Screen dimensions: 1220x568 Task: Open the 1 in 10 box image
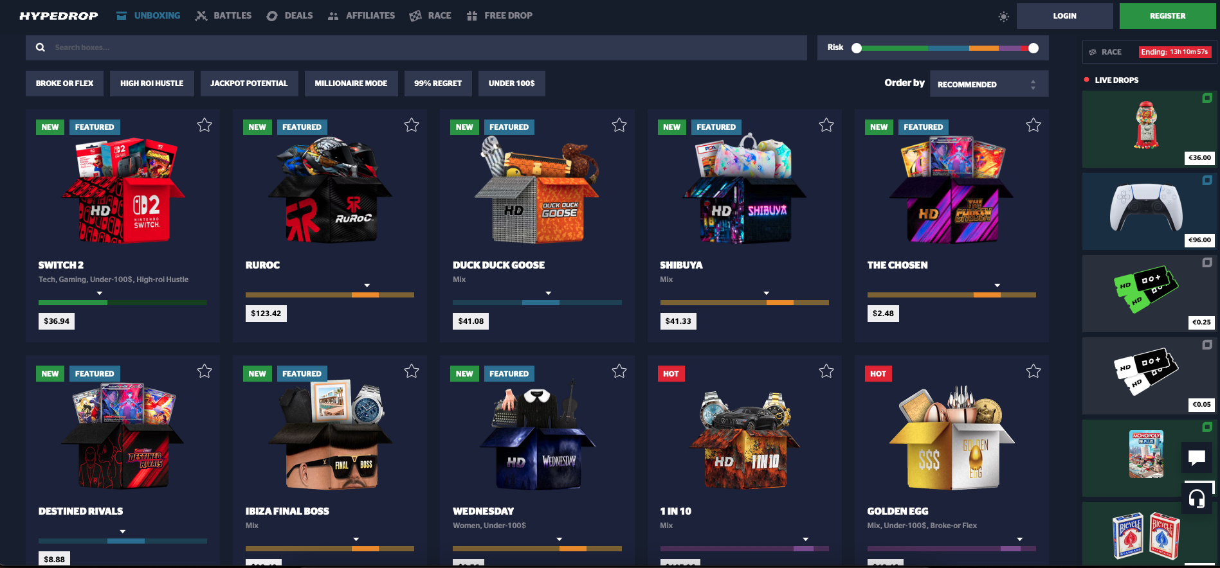[744, 440]
